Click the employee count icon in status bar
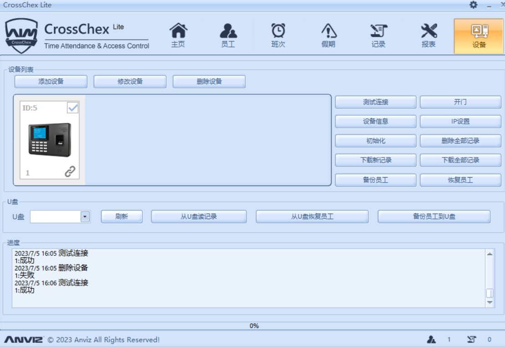 click(x=431, y=339)
